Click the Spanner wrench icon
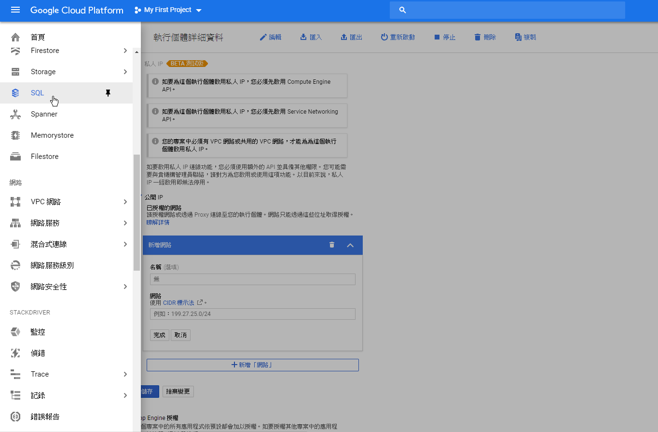Image resolution: width=658 pixels, height=432 pixels. point(15,114)
